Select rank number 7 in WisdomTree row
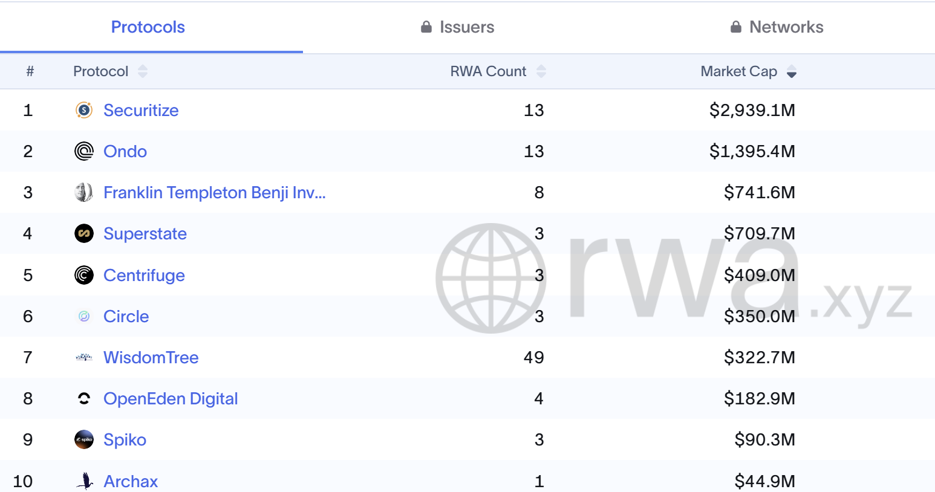 tap(28, 357)
